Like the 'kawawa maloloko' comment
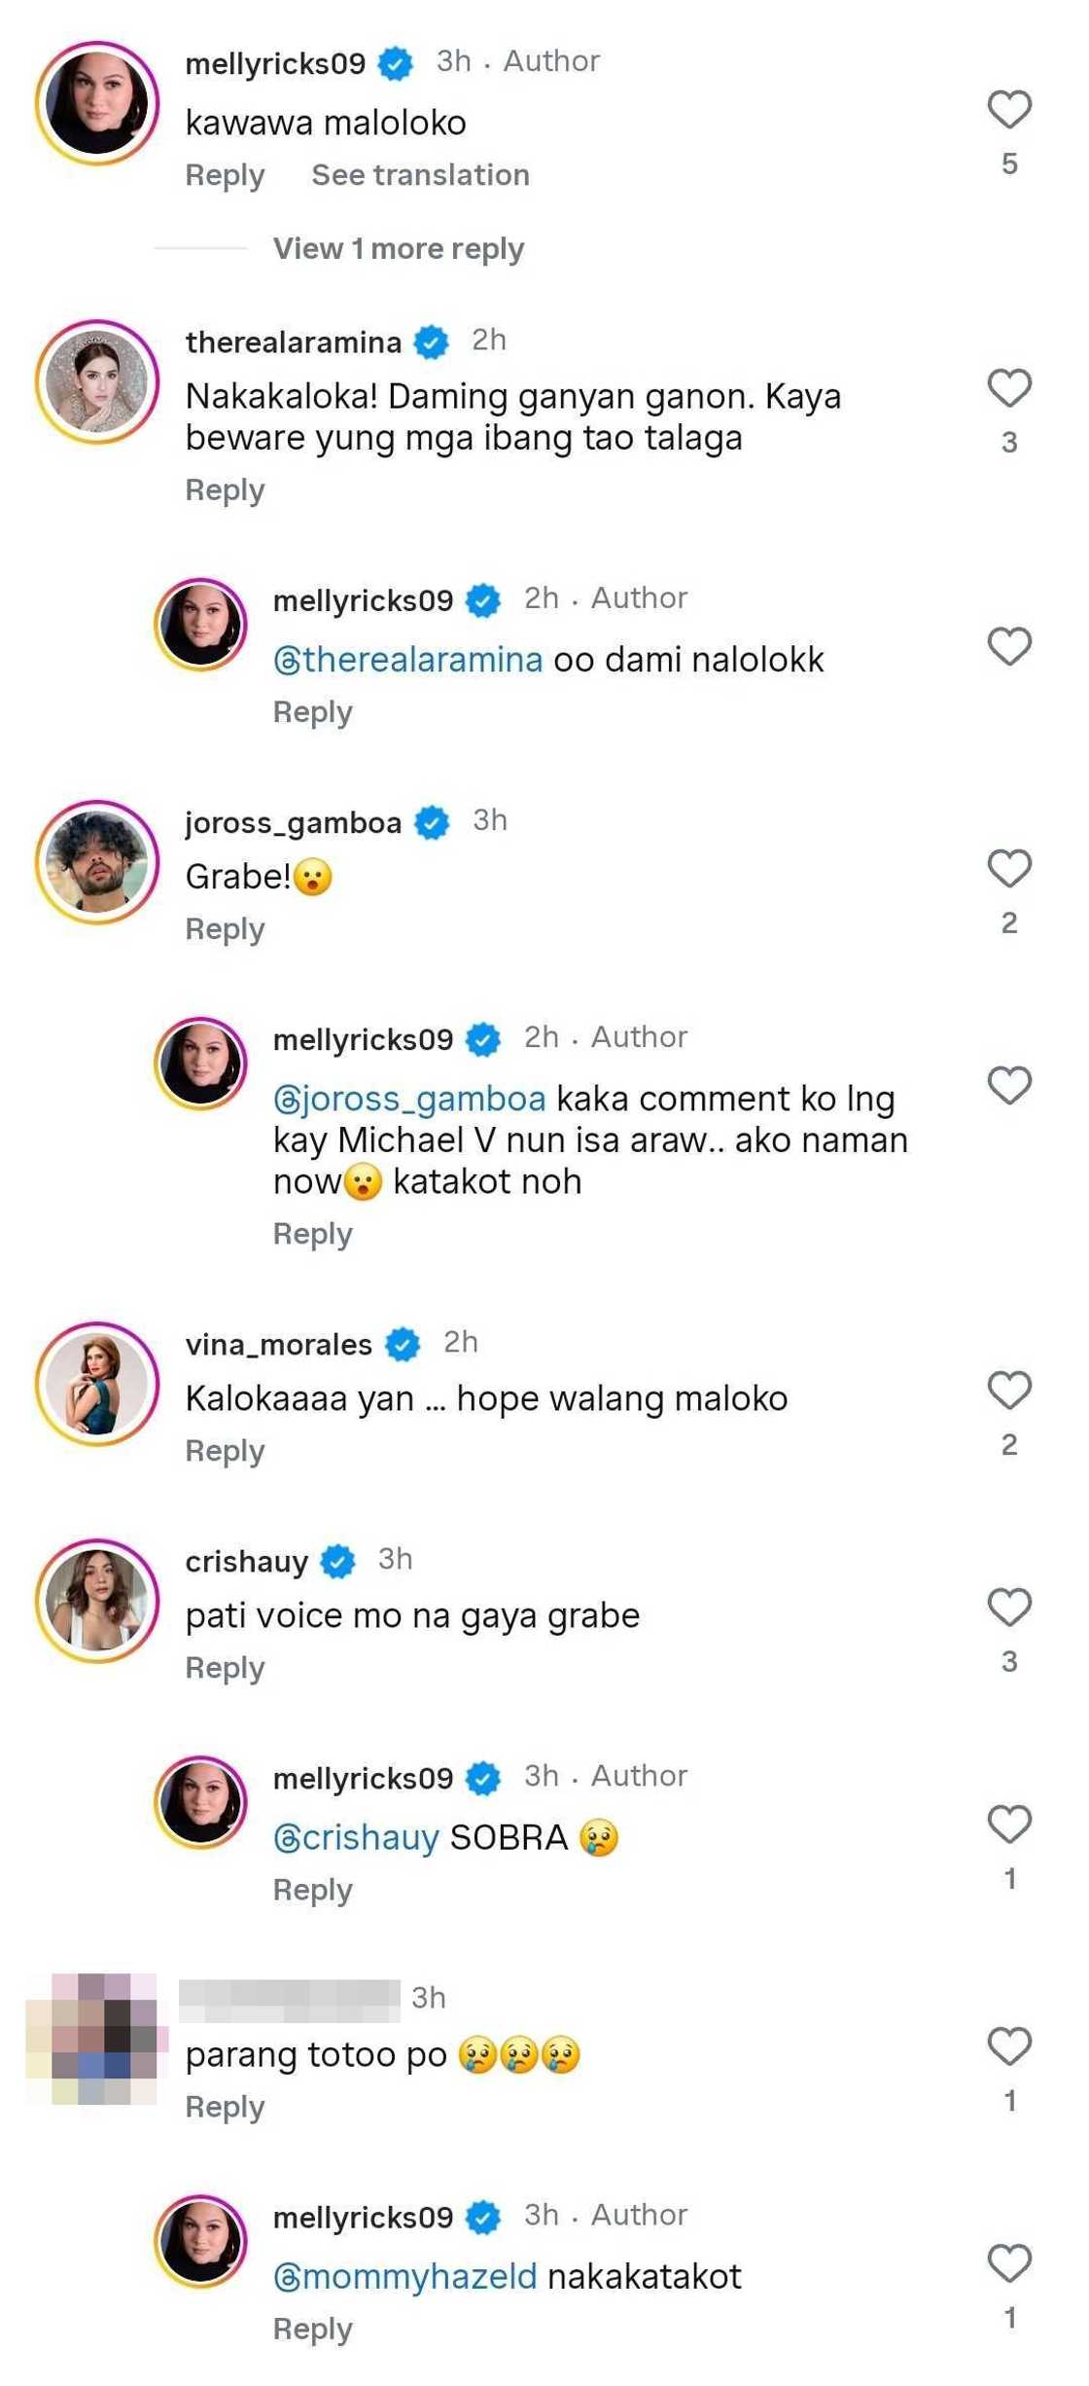This screenshot has height=2386, width=1089. pyautogui.click(x=1009, y=109)
